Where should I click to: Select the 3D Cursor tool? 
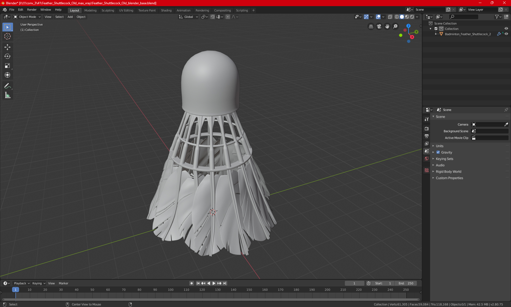point(7,37)
